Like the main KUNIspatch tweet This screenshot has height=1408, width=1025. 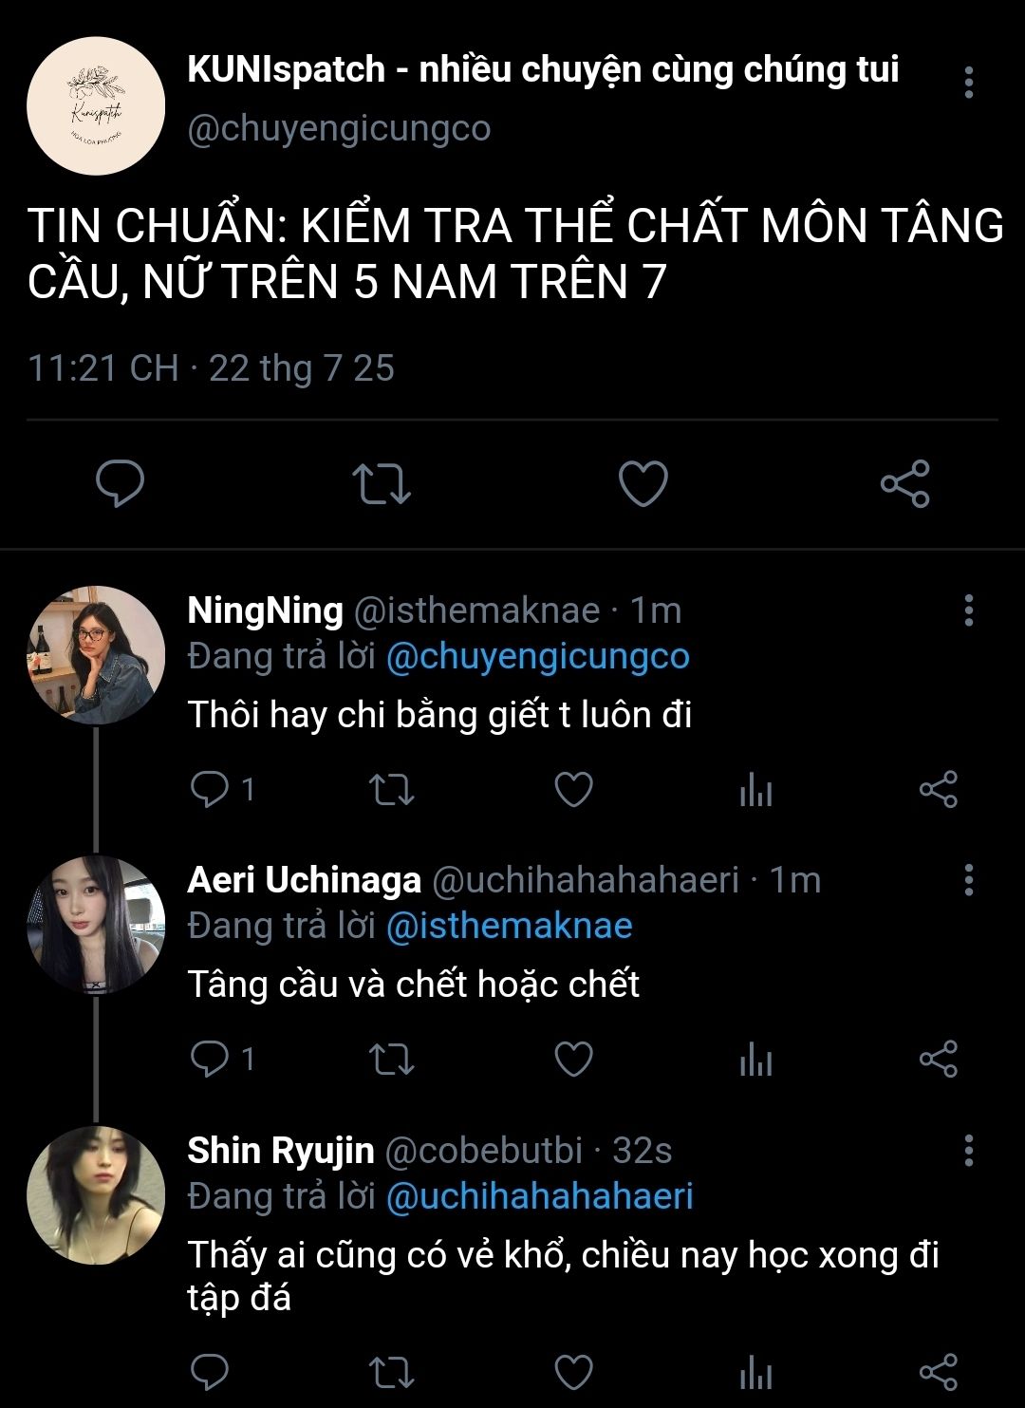pyautogui.click(x=643, y=483)
